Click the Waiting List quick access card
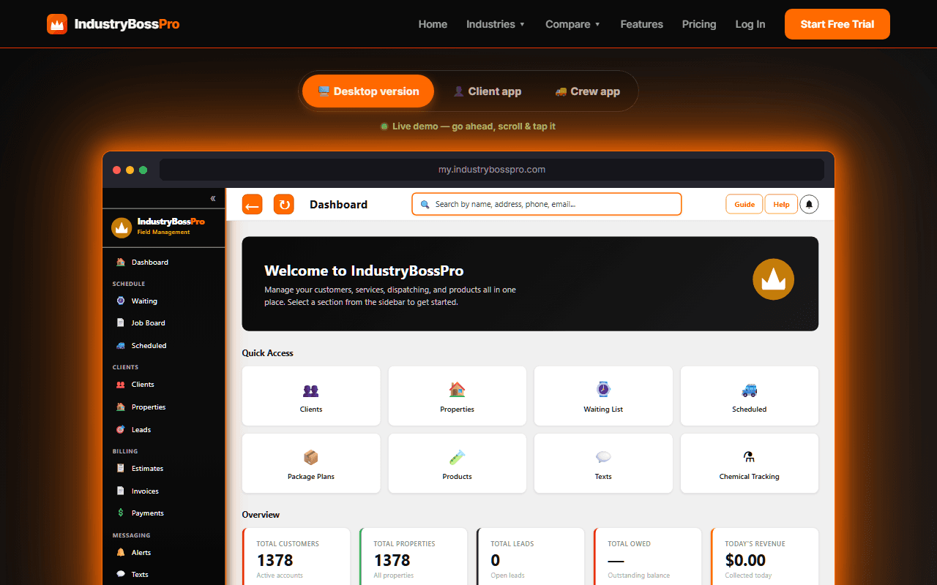This screenshot has width=937, height=585. (x=603, y=396)
